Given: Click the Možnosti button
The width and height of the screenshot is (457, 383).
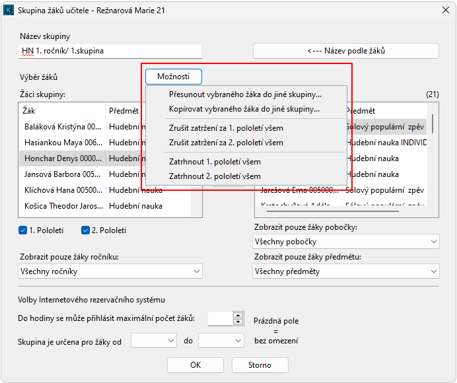Looking at the screenshot, I should click(174, 77).
